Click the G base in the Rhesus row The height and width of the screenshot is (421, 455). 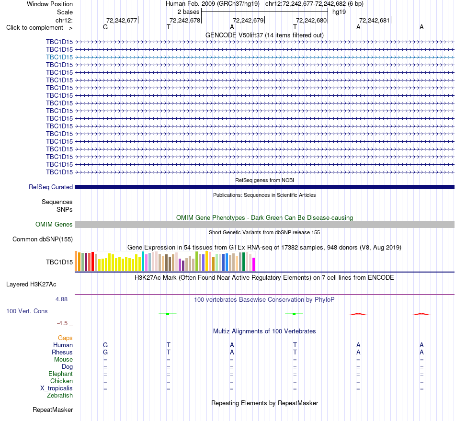click(105, 352)
